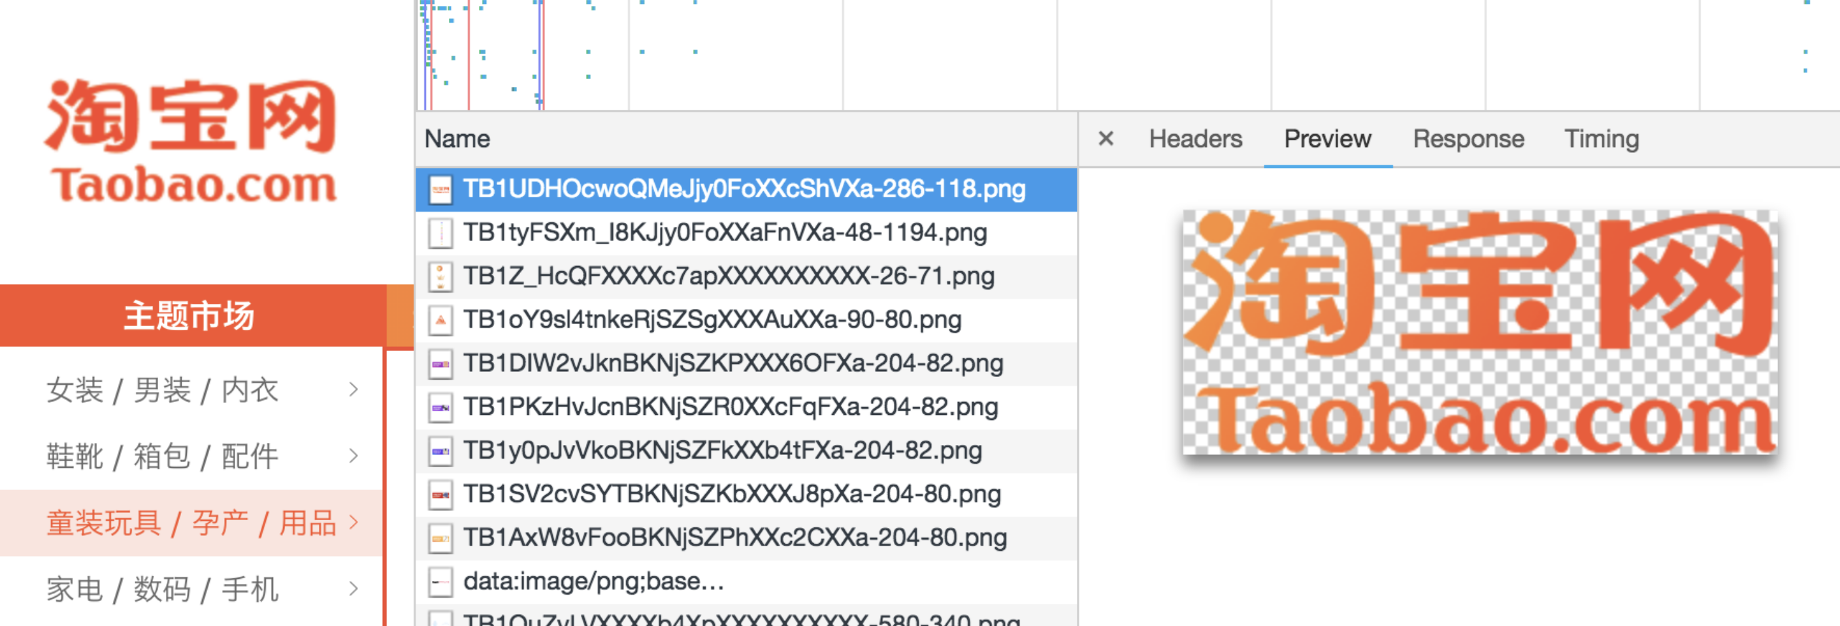Click icon beside TB1oY9sl4tnkeRjSZSgXXXAuXXa-90-80.png
1840x626 pixels.
[440, 321]
